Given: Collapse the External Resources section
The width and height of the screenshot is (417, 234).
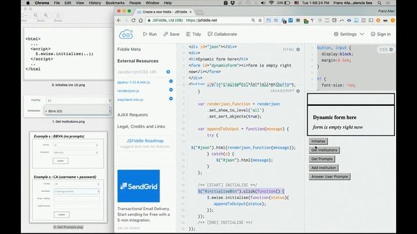Looking at the screenshot, I should pyautogui.click(x=137, y=60).
